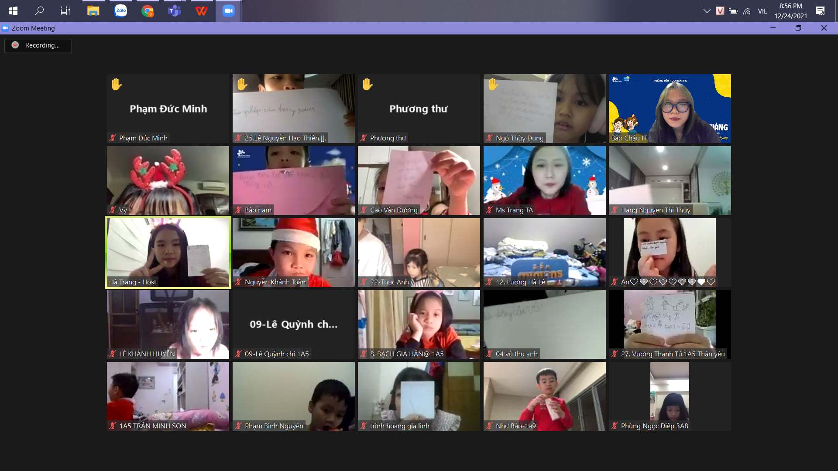Viewport: 838px width, 471px height.
Task: Launch WPS Office taskbar icon
Action: 201,11
